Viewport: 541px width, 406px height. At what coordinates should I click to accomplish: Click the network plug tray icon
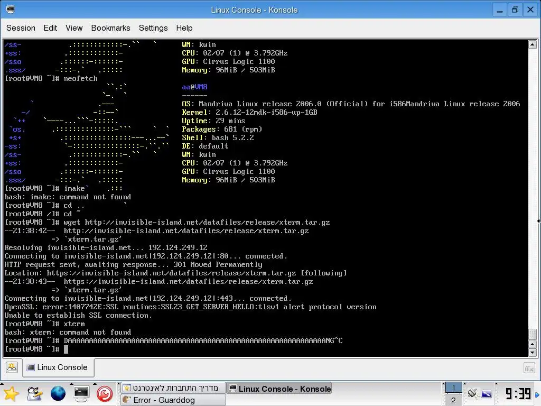472,393
